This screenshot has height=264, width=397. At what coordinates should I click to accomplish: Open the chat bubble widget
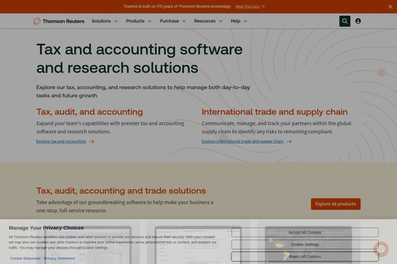pos(381,249)
